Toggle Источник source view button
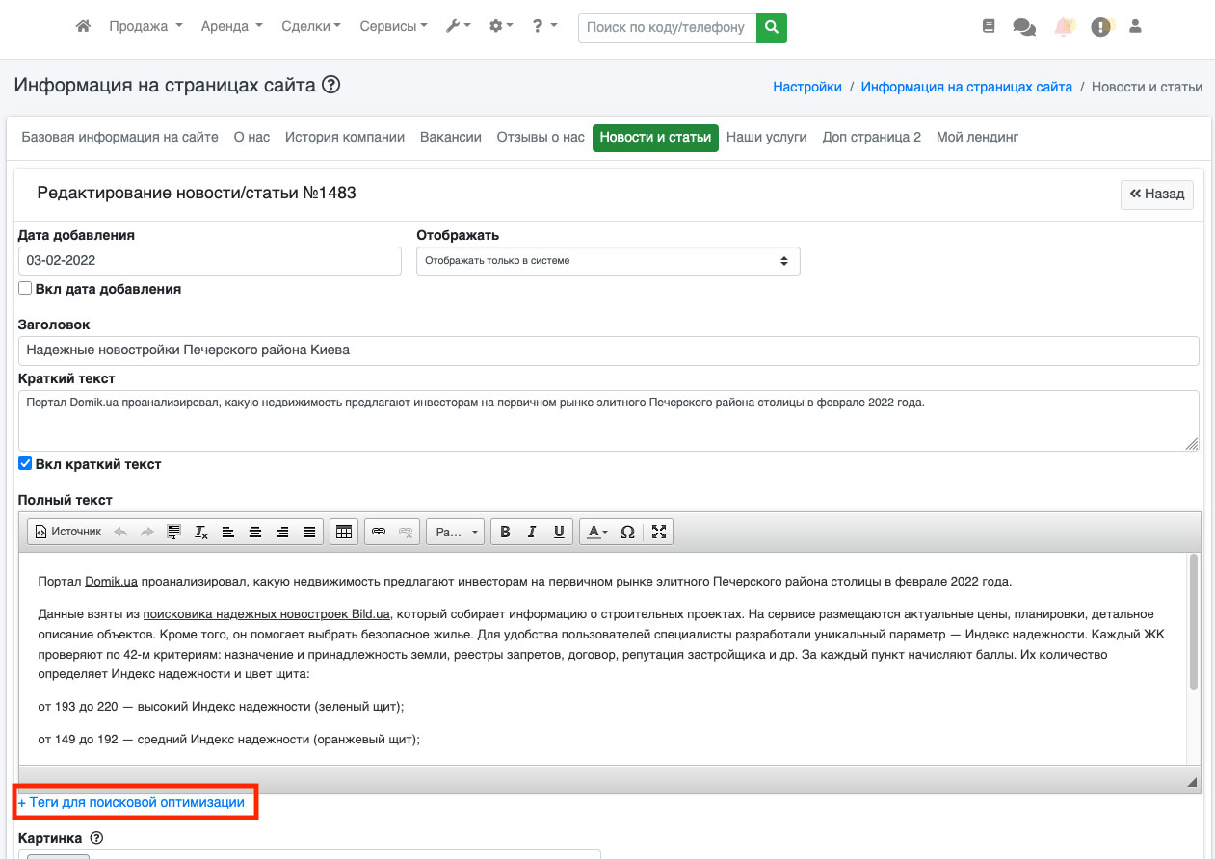 [67, 532]
